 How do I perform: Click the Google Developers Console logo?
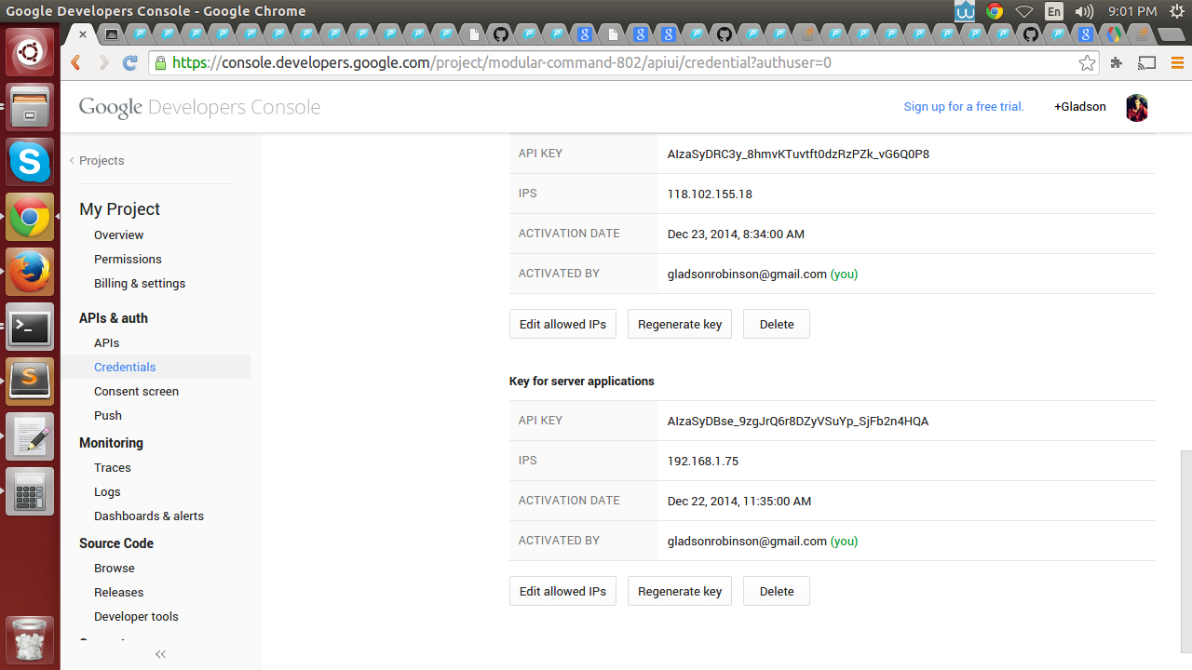pyautogui.click(x=199, y=107)
